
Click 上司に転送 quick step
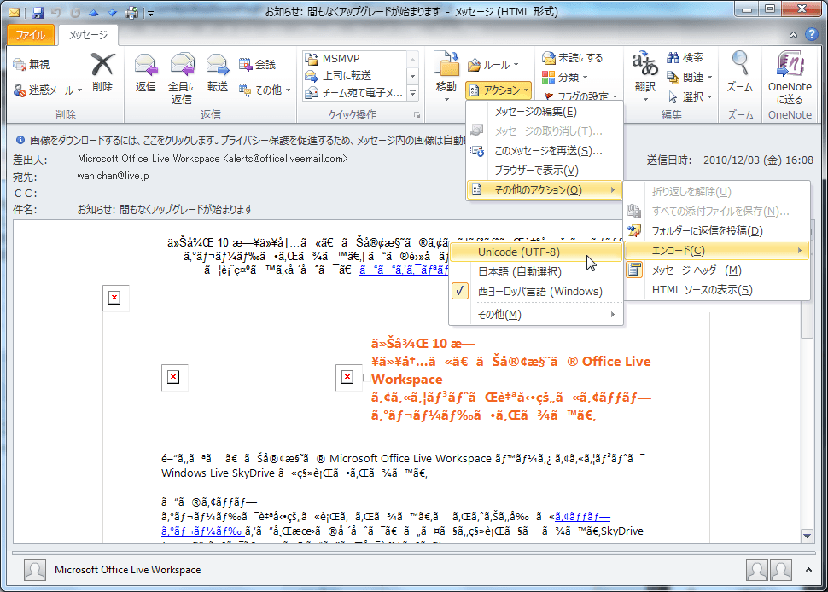point(355,75)
